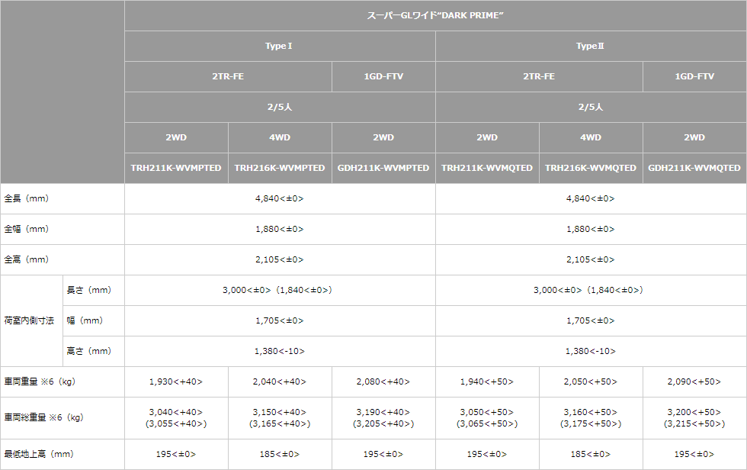Select the Type I 2,105<±0> height value
The width and height of the screenshot is (747, 470).
click(280, 259)
